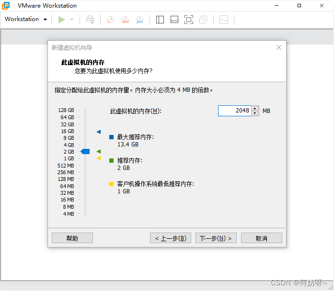Select the 64 GB label on memory scale
This screenshot has width=334, height=291.
(x=67, y=117)
